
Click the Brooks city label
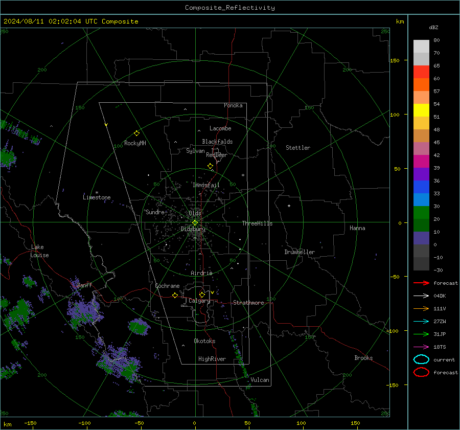363,358
